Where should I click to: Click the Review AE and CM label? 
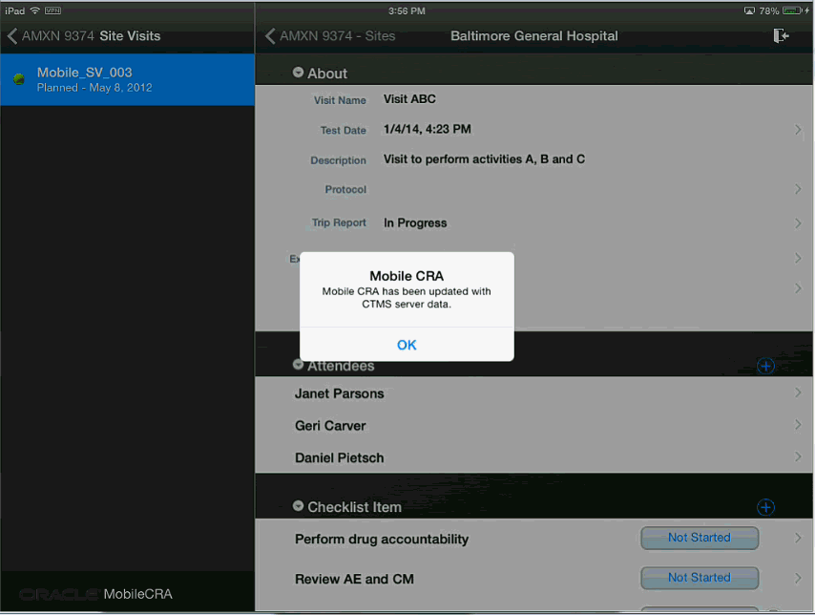tap(354, 579)
